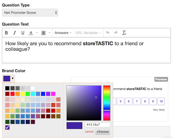This screenshot has height=138, width=173.
Task: Toggle the Brand Color picker dropdown
Action: (x=8, y=78)
